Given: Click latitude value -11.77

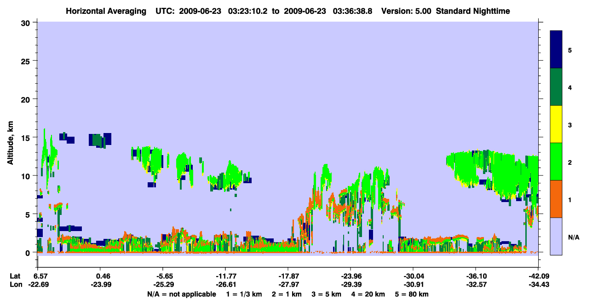Looking at the screenshot, I should click(x=225, y=276).
